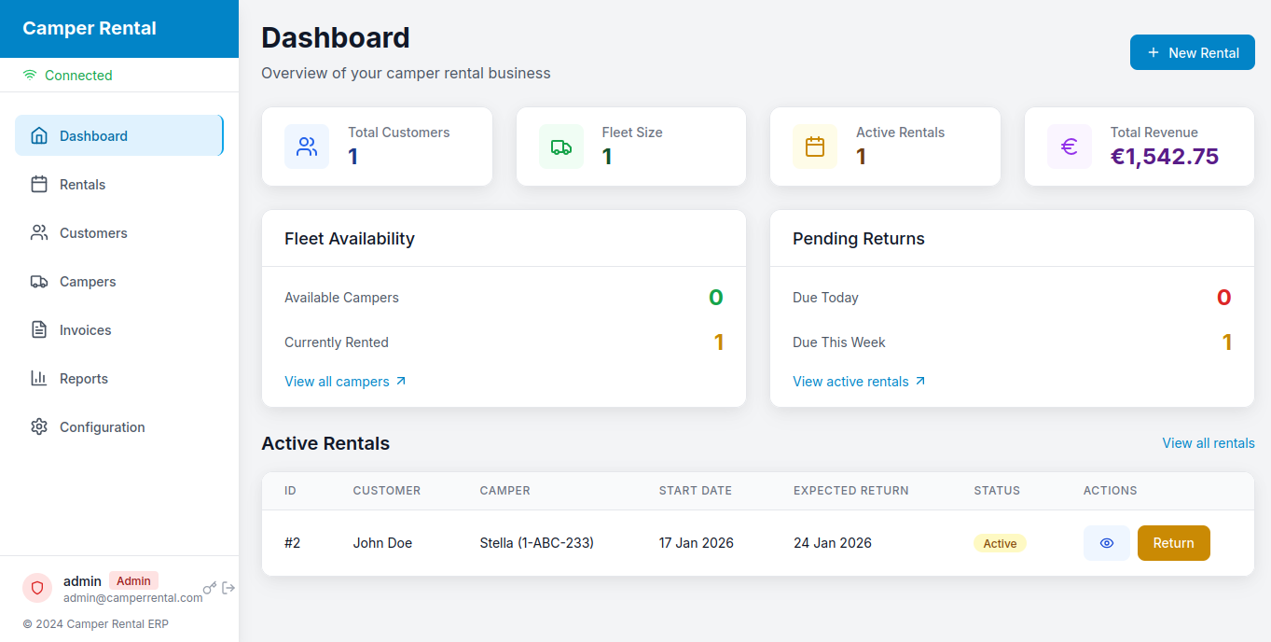Open Invoices from the sidebar
Viewport: 1271px width, 642px height.
(x=119, y=330)
